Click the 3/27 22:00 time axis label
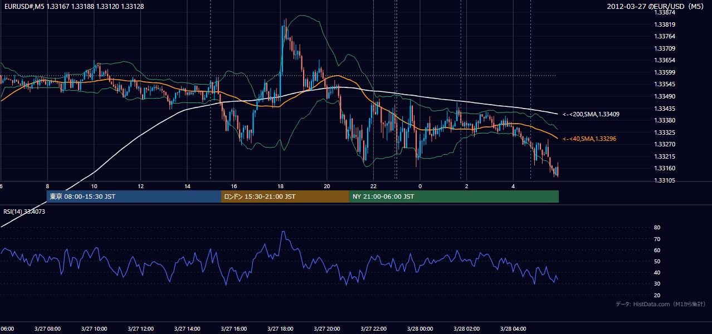Viewport: 712px width, 334px height. pyautogui.click(x=373, y=329)
